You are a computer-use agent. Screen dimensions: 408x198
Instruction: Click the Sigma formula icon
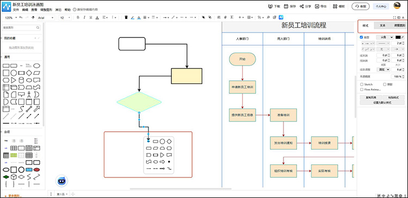[232, 17]
